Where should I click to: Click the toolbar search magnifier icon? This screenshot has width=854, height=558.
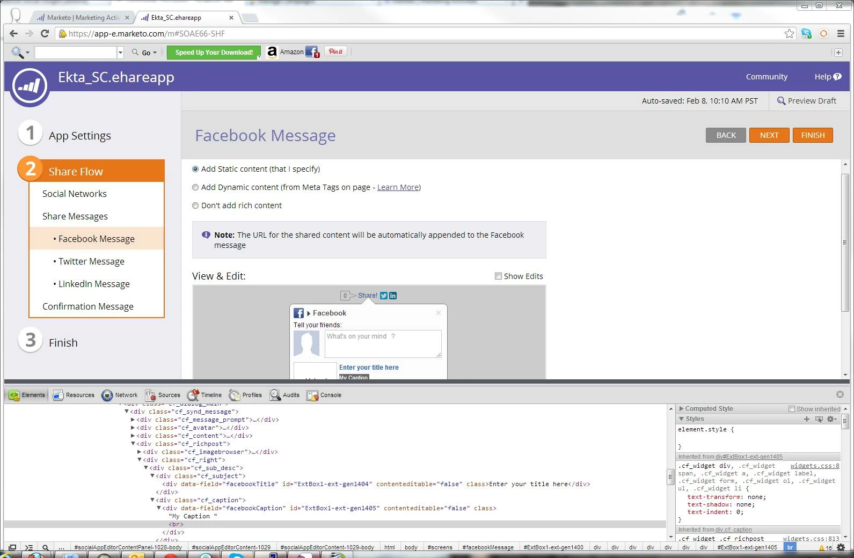point(18,52)
